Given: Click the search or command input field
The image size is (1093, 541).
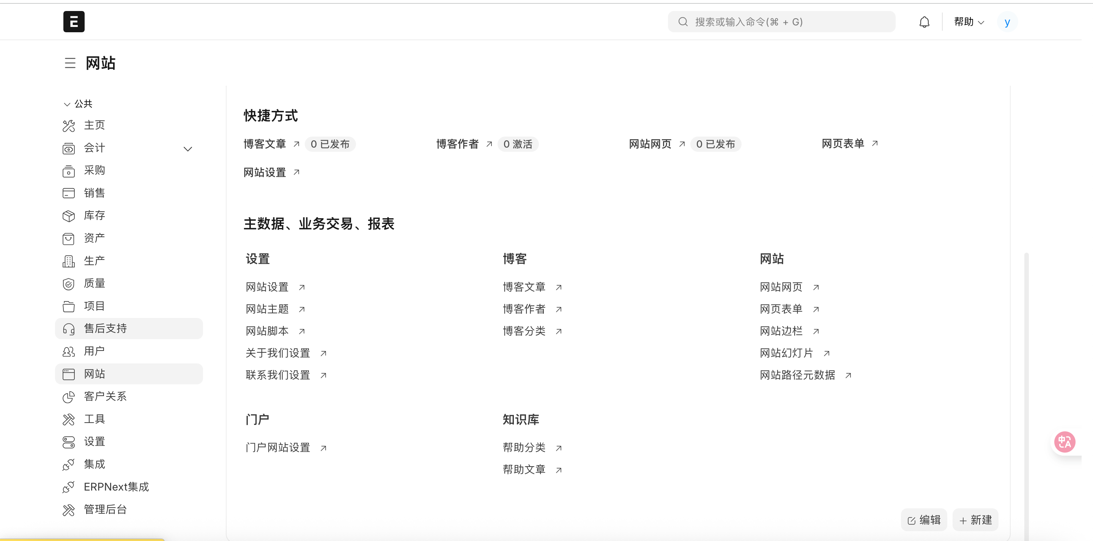Looking at the screenshot, I should [781, 22].
